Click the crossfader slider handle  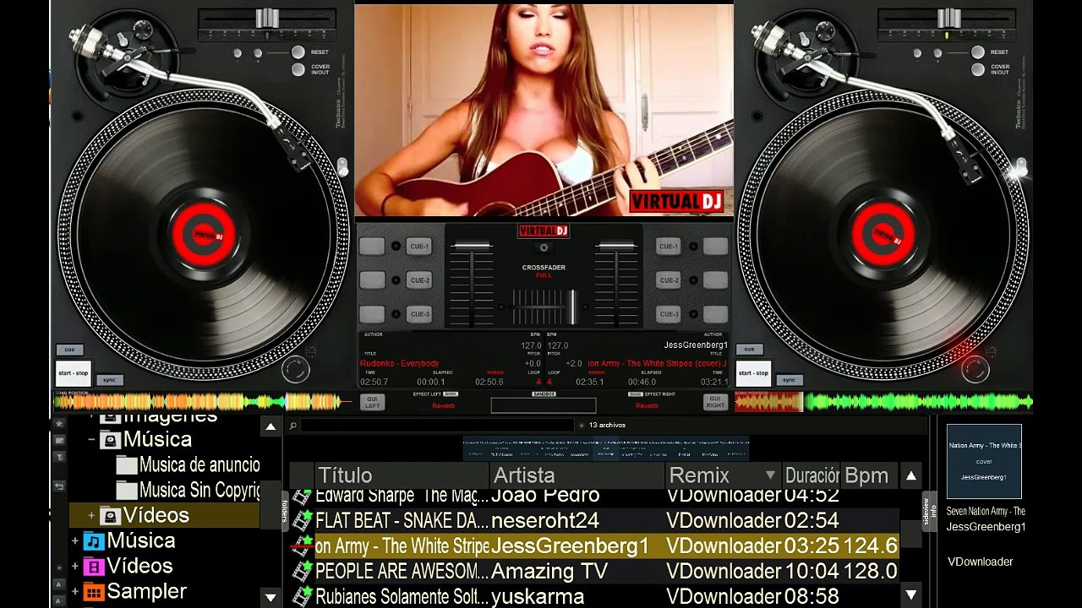[x=572, y=307]
